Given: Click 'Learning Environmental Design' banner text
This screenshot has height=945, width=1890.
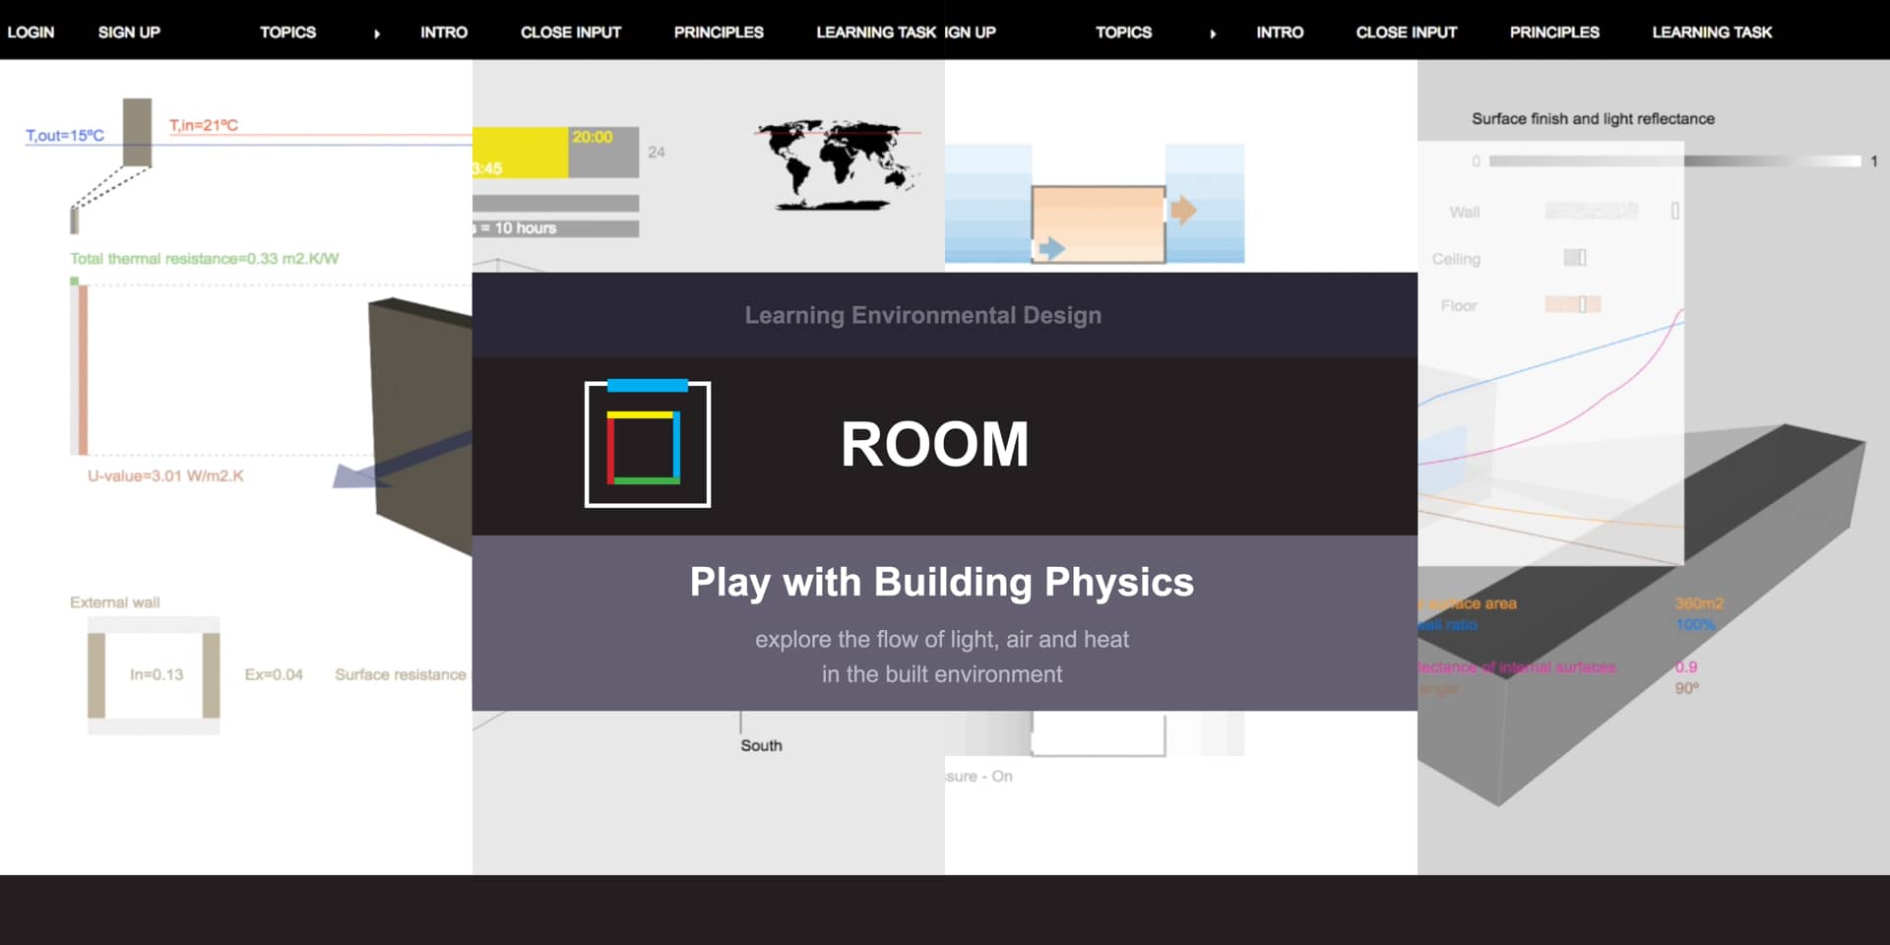Looking at the screenshot, I should tap(922, 315).
